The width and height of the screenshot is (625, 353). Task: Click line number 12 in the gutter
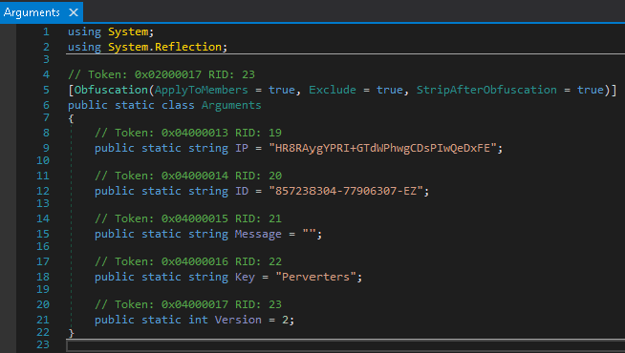click(43, 192)
